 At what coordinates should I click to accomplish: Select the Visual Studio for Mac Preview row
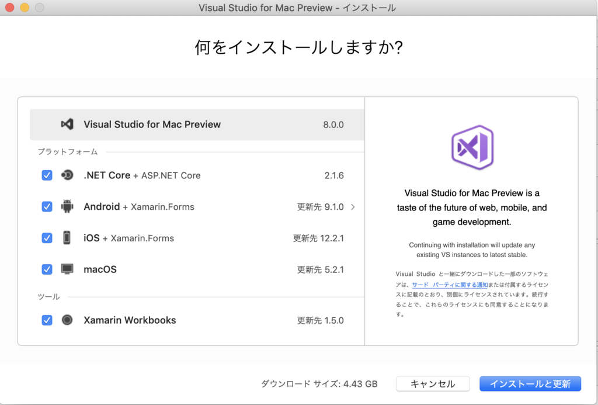(197, 124)
